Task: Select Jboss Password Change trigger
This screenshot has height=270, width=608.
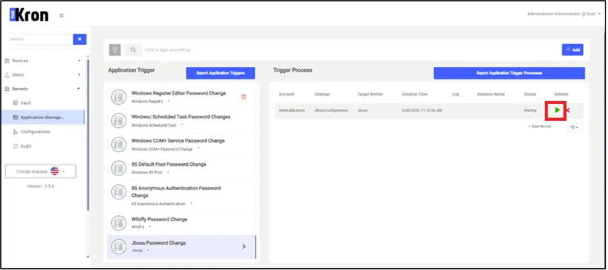Action: pyautogui.click(x=182, y=247)
